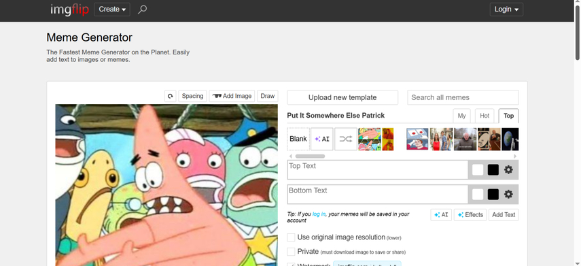Select the Two Buttons template thumbnail
581x266 pixels.
pyautogui.click(x=417, y=139)
